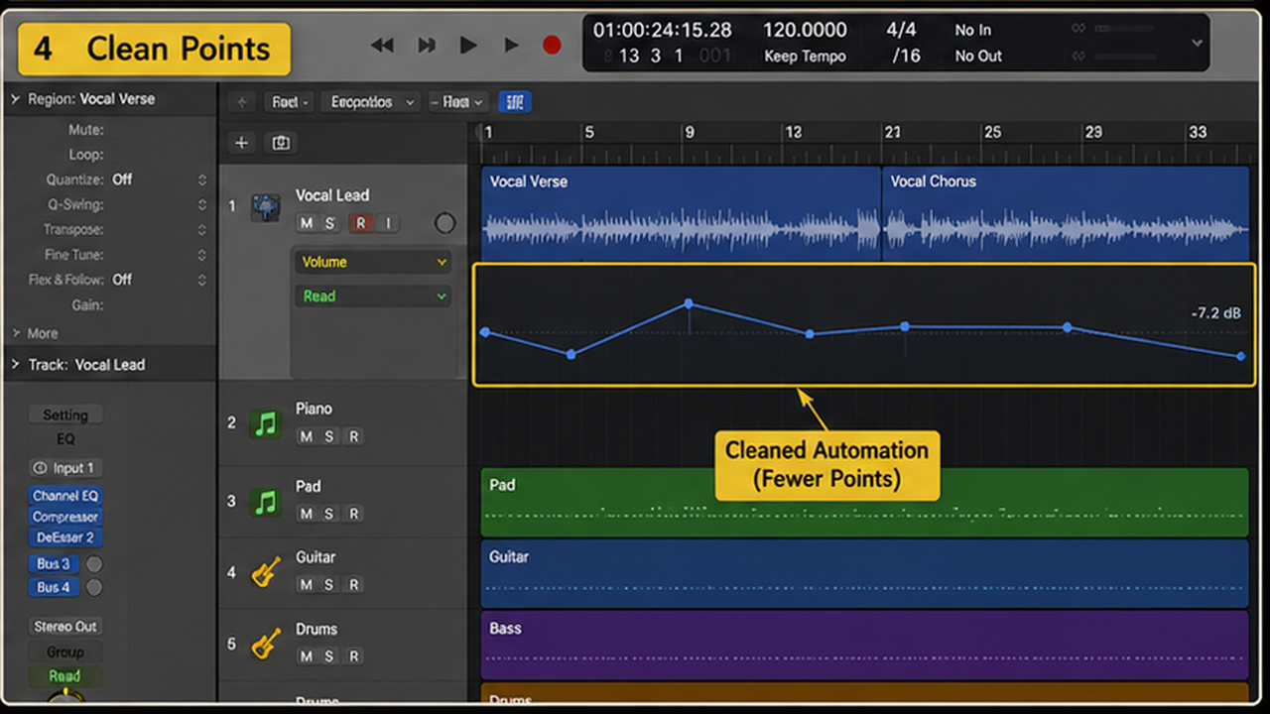Click the Bus 3 send button

[54, 564]
